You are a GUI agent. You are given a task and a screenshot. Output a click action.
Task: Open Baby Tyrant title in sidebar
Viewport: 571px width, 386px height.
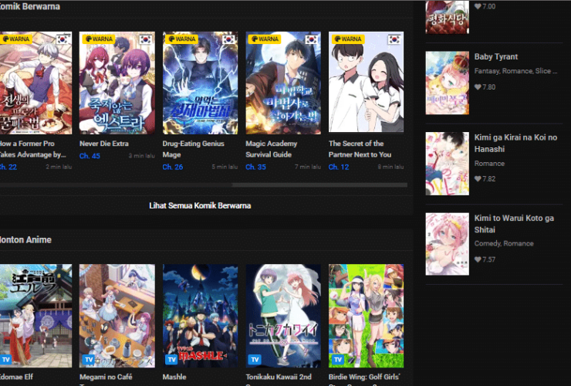pos(496,57)
